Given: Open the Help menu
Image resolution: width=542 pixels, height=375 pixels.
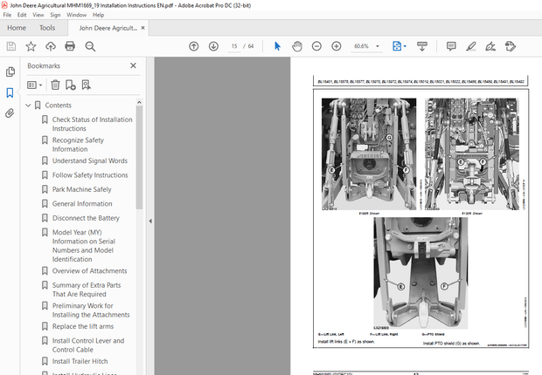Looking at the screenshot, I should point(98,15).
